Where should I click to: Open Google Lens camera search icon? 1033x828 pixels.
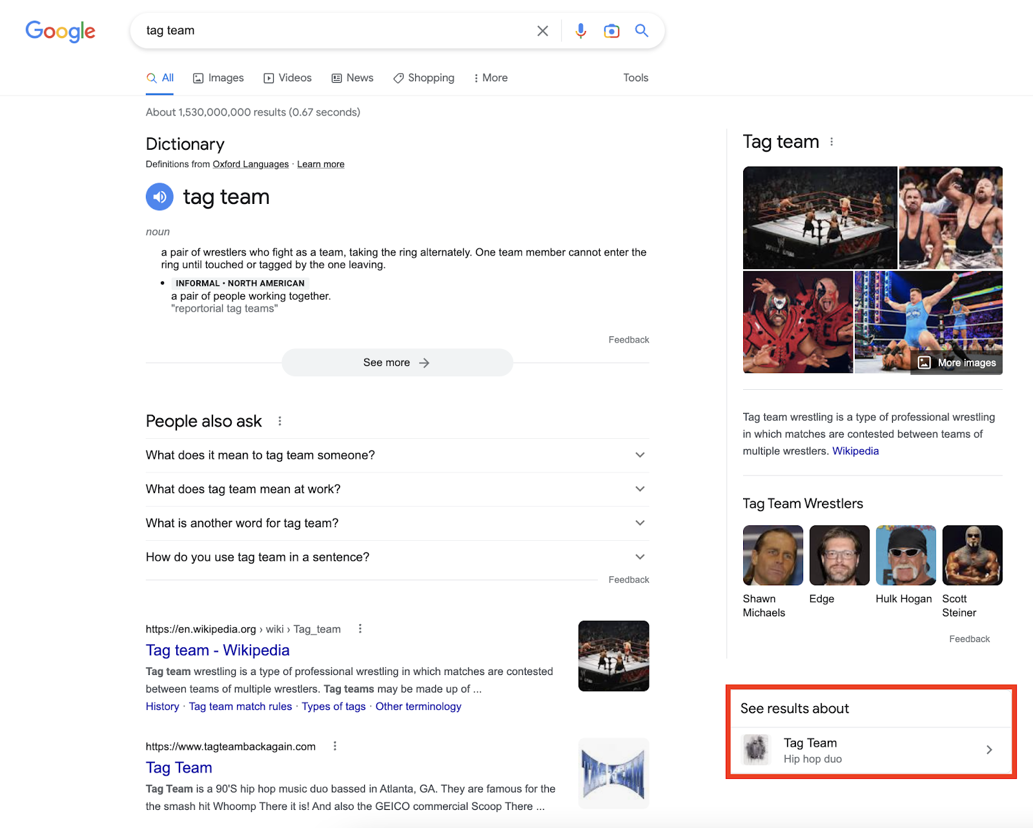click(611, 30)
